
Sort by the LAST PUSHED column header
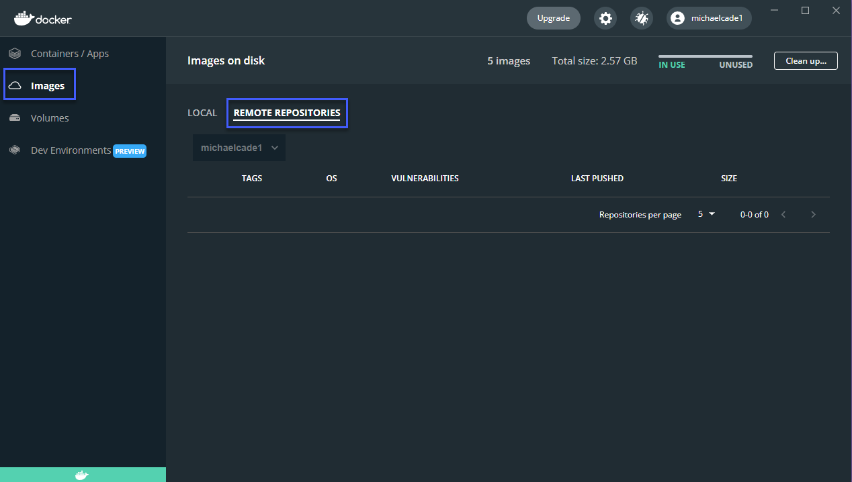pyautogui.click(x=597, y=178)
